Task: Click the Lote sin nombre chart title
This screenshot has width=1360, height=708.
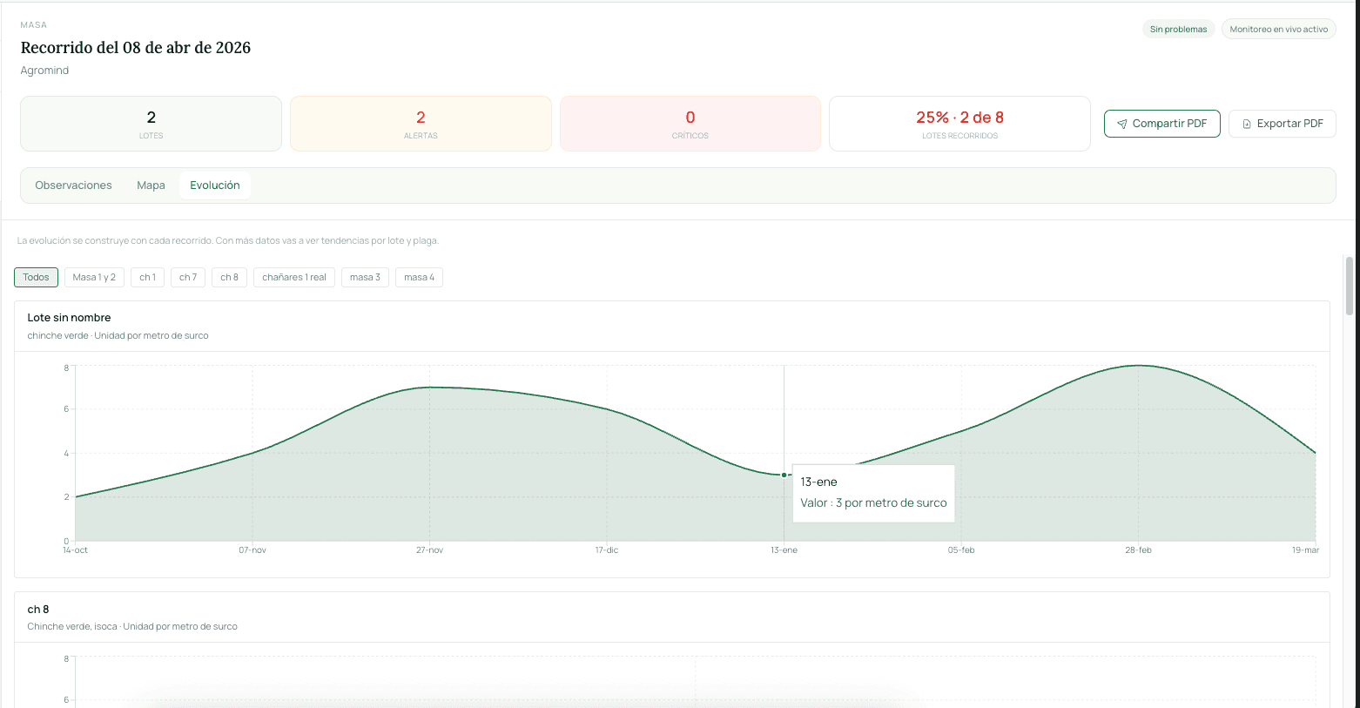Action: pyautogui.click(x=69, y=318)
